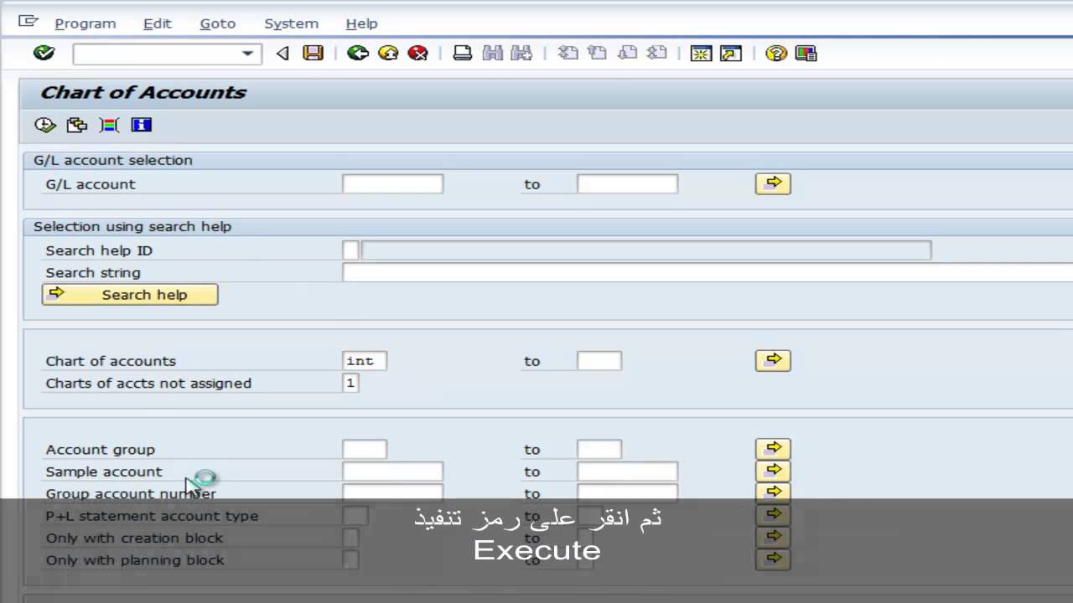Click the P+L statement account type field
The image size is (1073, 603).
(355, 516)
